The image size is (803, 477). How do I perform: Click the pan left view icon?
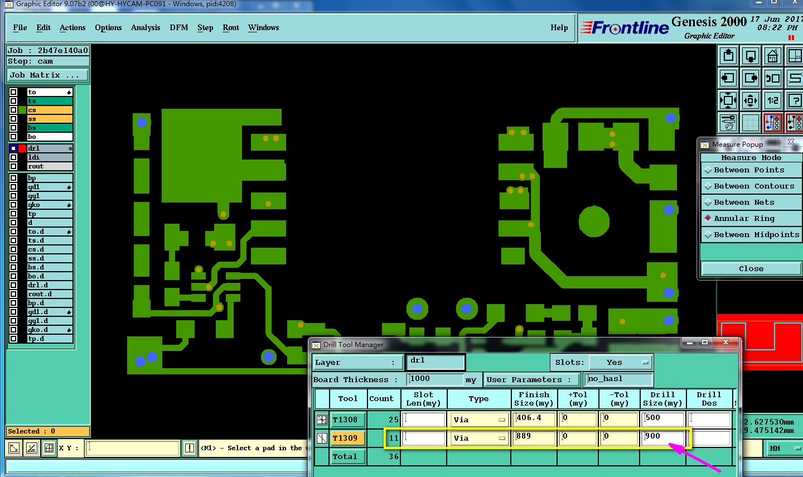[x=728, y=78]
